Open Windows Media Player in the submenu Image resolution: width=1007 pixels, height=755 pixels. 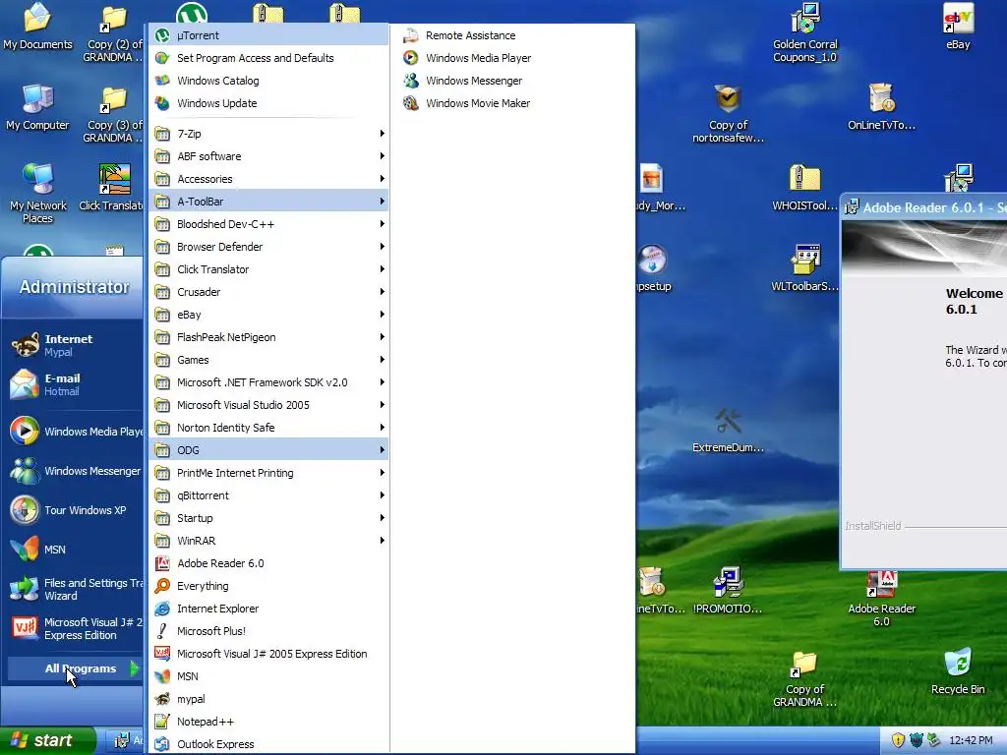click(x=512, y=58)
